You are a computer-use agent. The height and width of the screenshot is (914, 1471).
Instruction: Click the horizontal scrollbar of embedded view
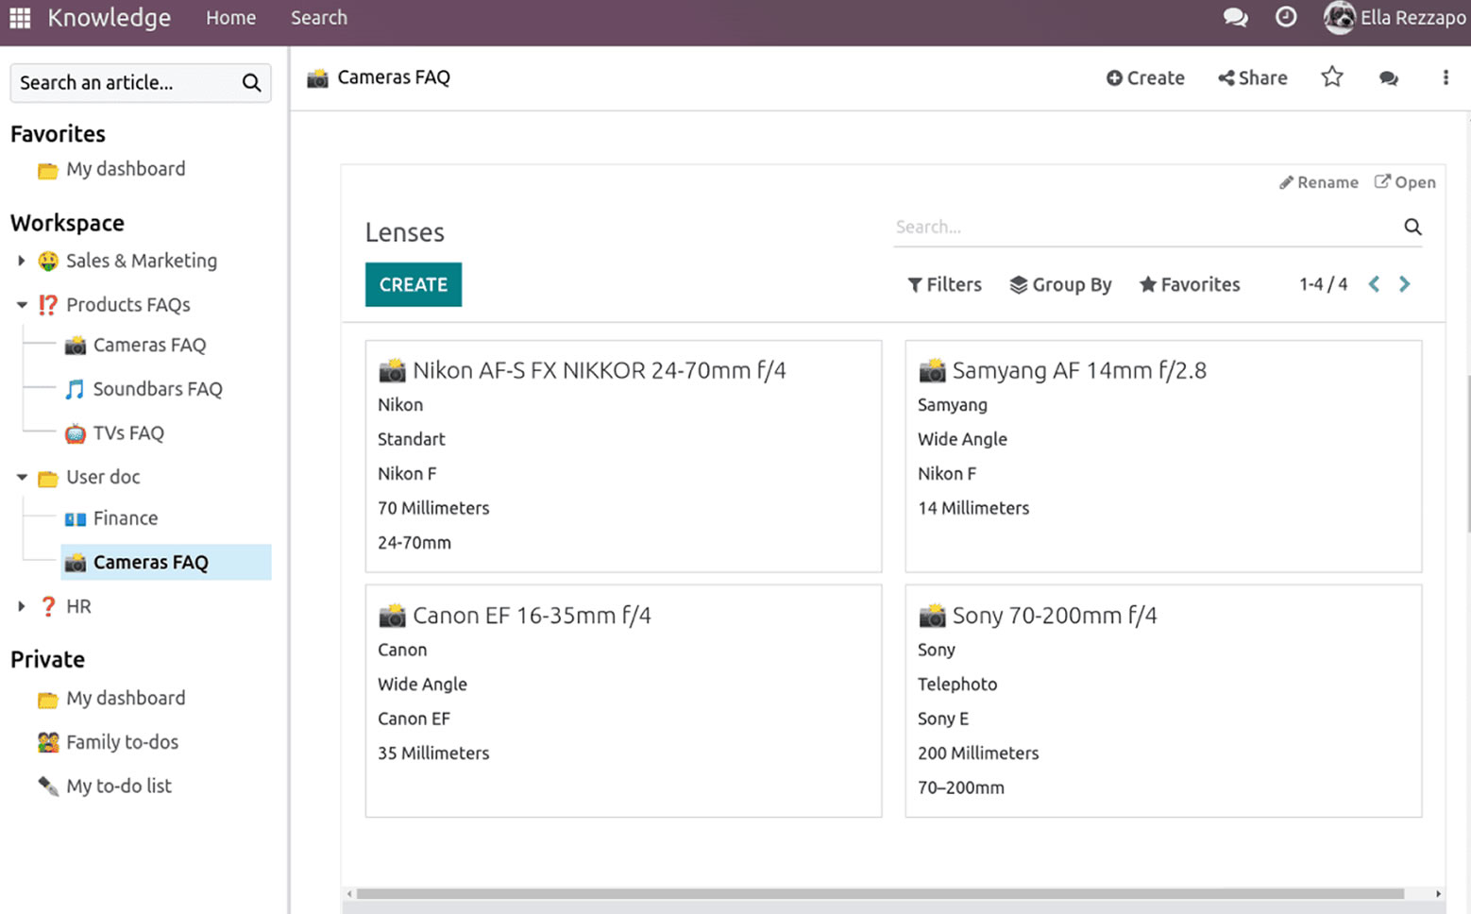tap(880, 893)
